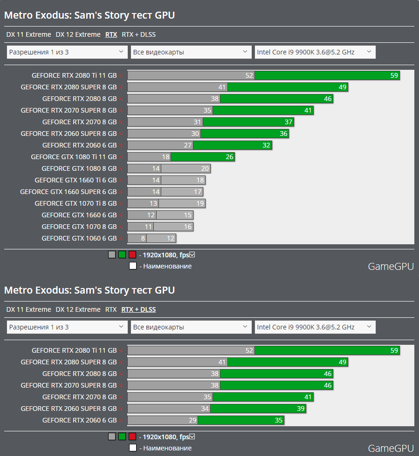Viewport: 419px width, 456px height.
Task: Open upper chart's Intel Core i9 9900K dropdown
Action: [315, 52]
